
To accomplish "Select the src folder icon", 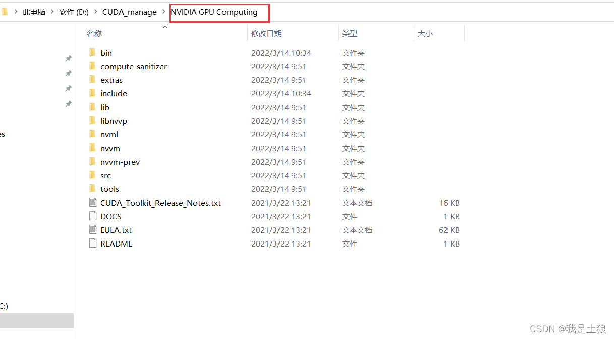I will 92,175.
